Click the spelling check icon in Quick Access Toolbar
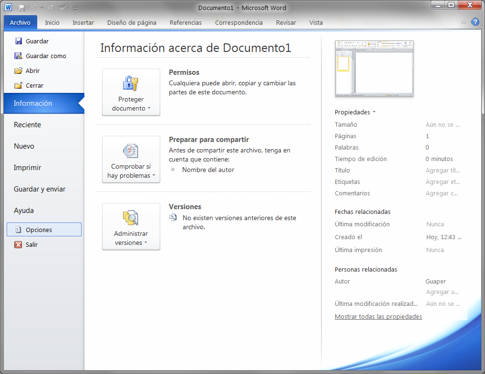The width and height of the screenshot is (485, 374). pyautogui.click(x=63, y=8)
